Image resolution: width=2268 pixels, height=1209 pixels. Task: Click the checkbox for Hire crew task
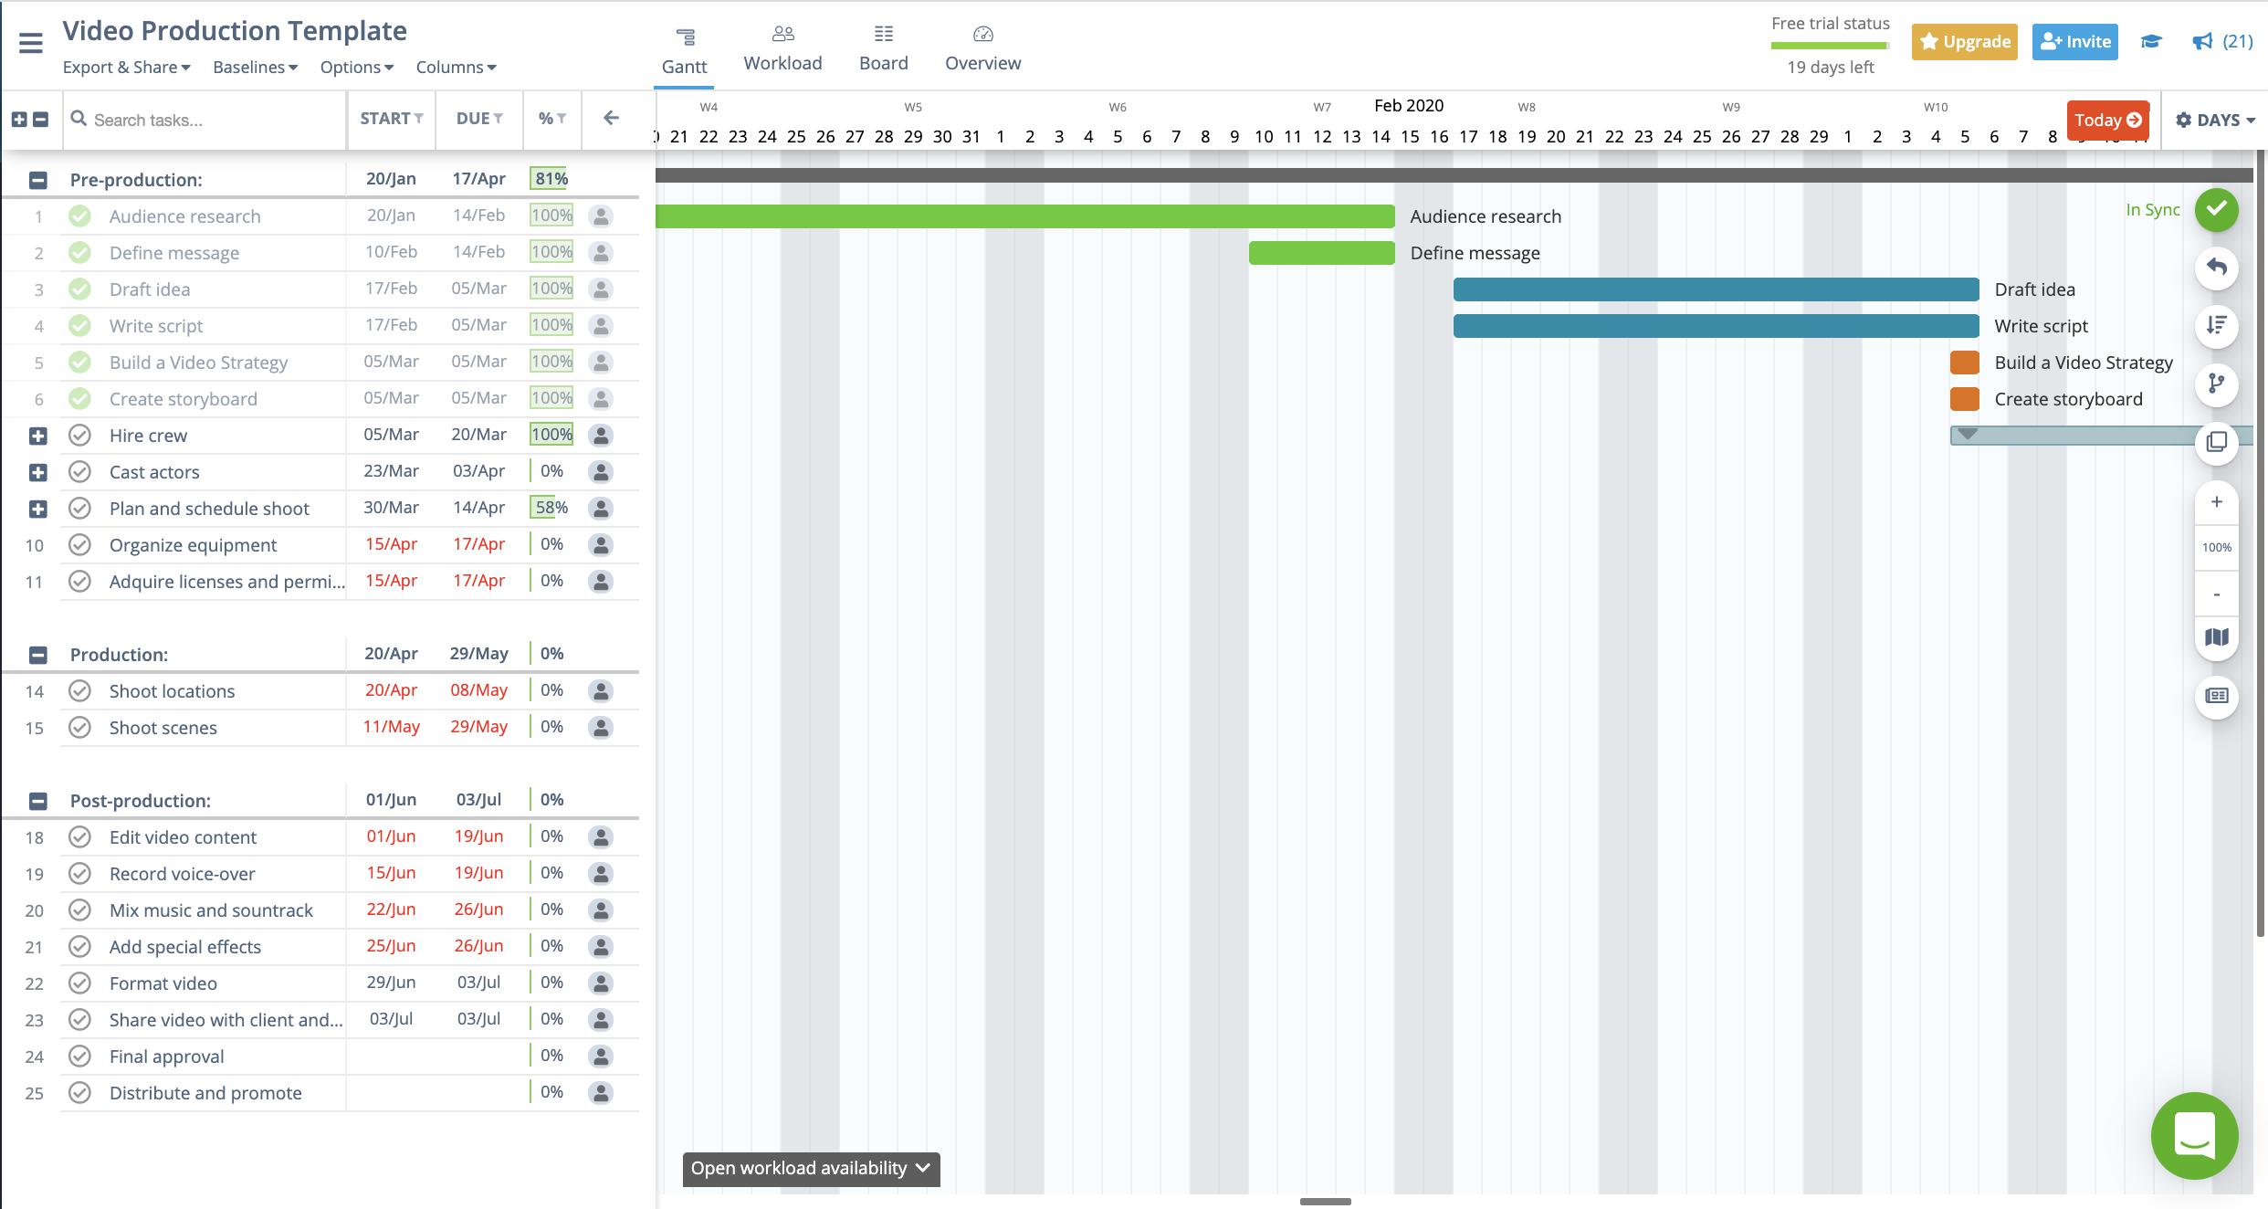coord(79,435)
